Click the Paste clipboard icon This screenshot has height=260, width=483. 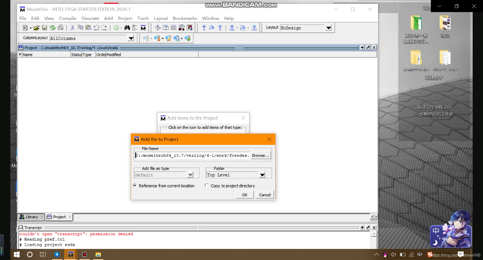(88, 27)
